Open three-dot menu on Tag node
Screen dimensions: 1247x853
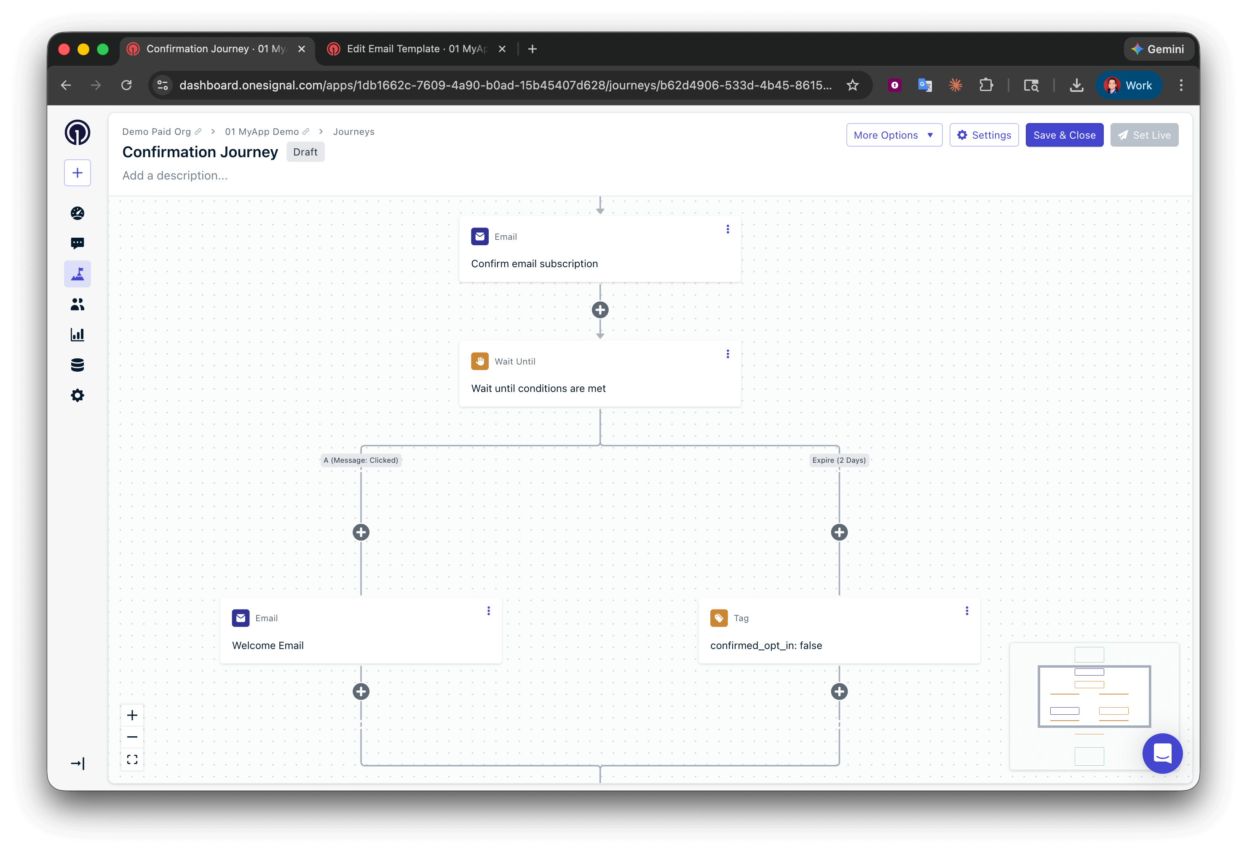(966, 611)
